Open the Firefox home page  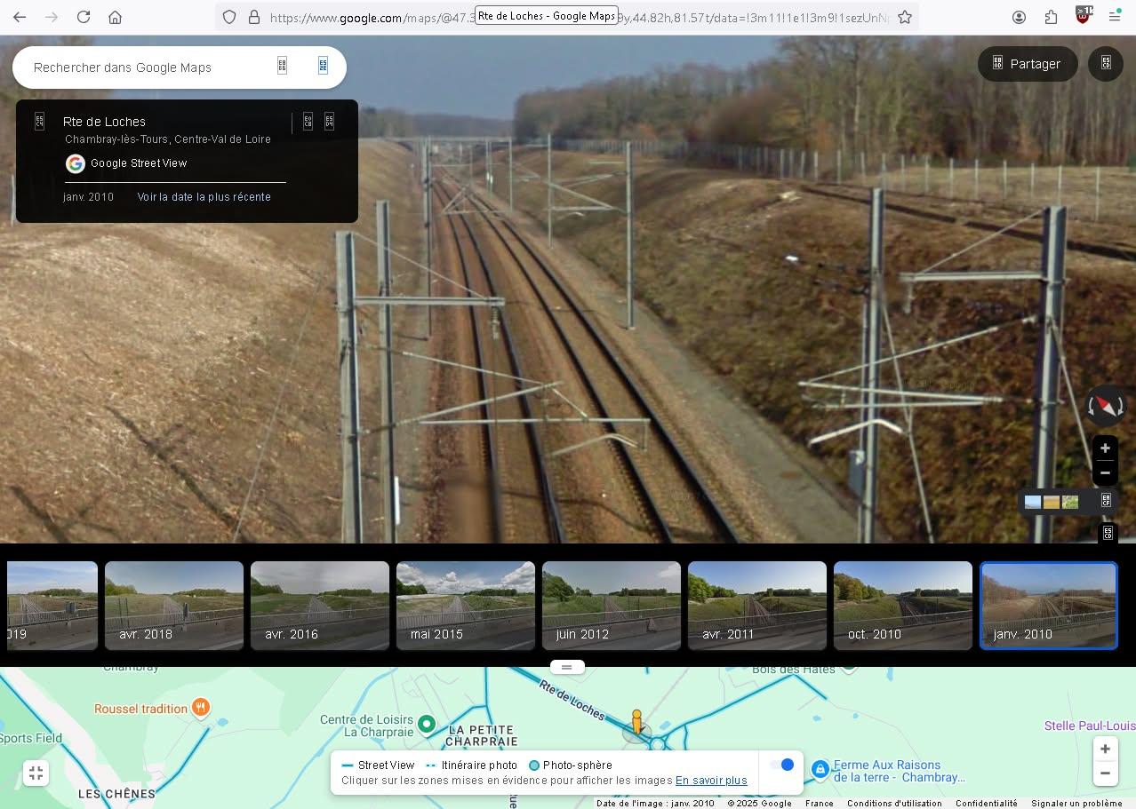click(115, 17)
